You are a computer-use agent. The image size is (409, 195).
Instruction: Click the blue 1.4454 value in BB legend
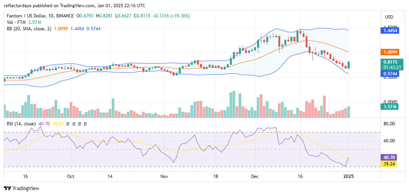(77, 29)
